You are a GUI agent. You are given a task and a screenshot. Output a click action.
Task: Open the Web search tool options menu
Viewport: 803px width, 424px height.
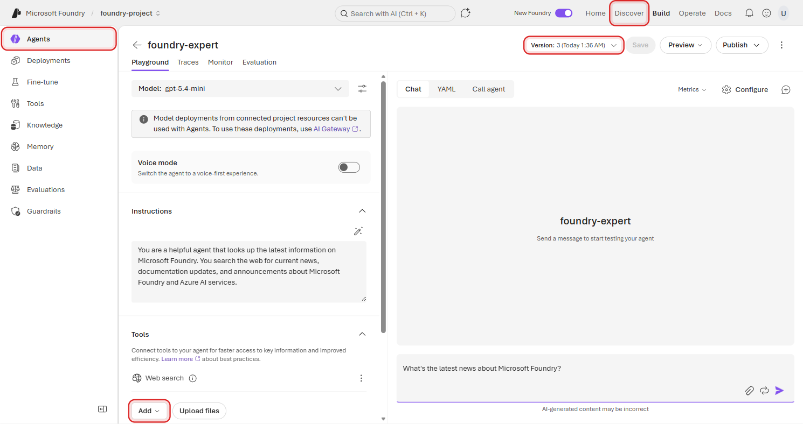(361, 378)
